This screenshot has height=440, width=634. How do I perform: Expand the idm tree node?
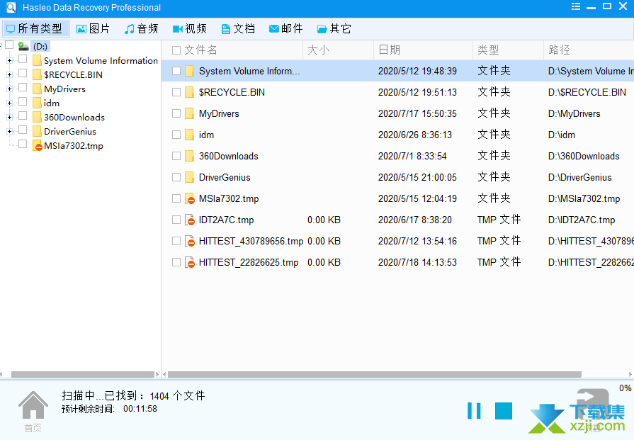(10, 103)
